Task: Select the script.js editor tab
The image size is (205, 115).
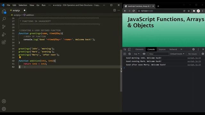Action: 16,10
